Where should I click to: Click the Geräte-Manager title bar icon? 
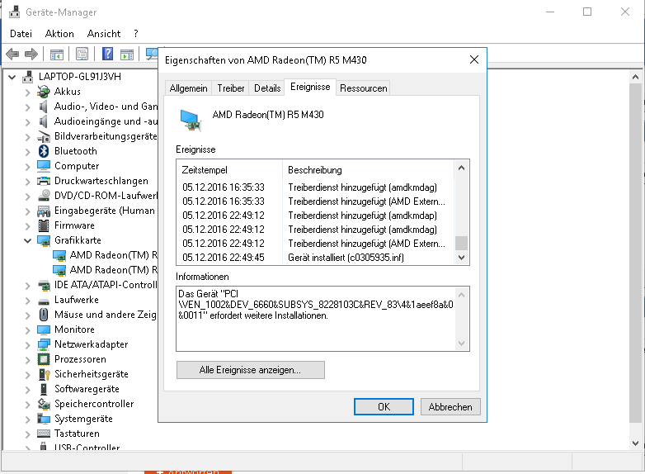pos(14,12)
